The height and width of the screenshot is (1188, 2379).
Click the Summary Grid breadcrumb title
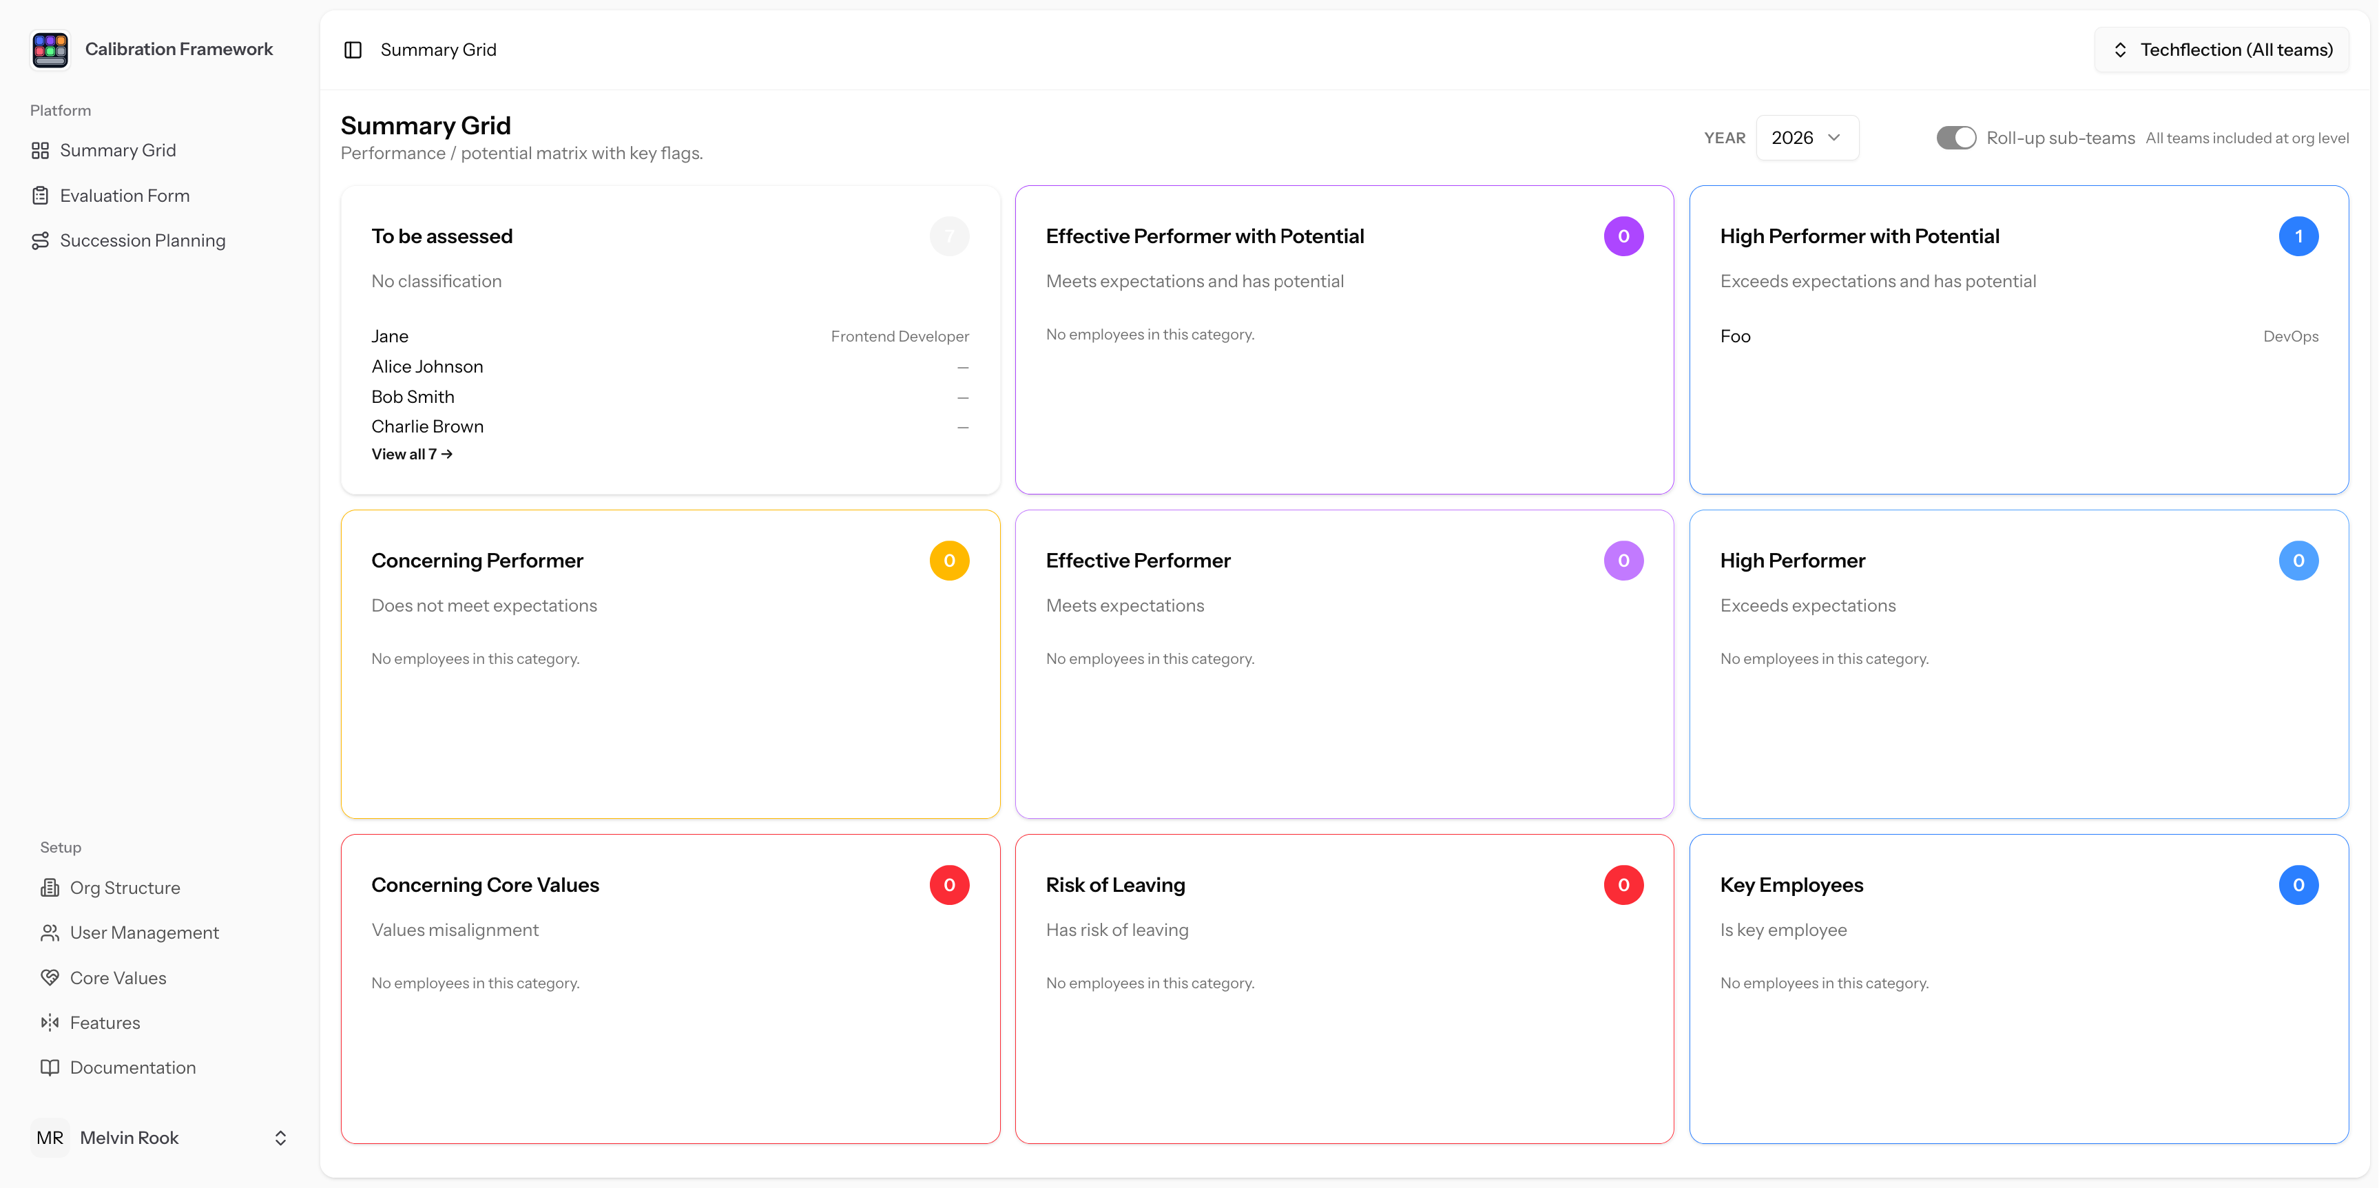pos(439,50)
